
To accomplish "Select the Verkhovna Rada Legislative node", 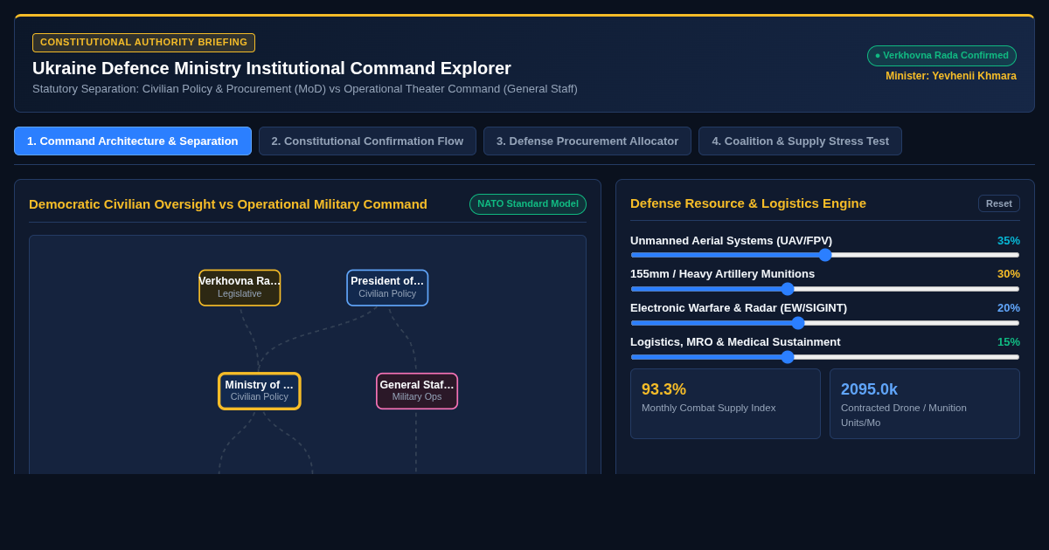I will (240, 287).
